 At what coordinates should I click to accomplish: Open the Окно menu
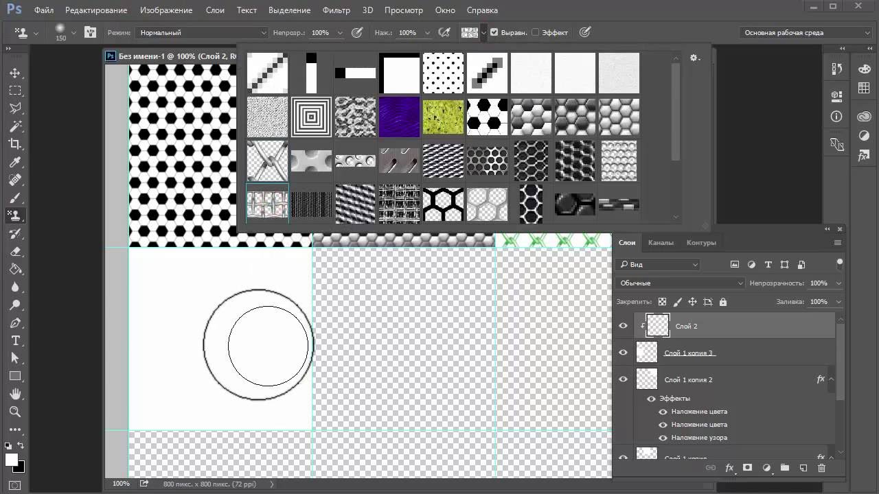click(x=445, y=10)
